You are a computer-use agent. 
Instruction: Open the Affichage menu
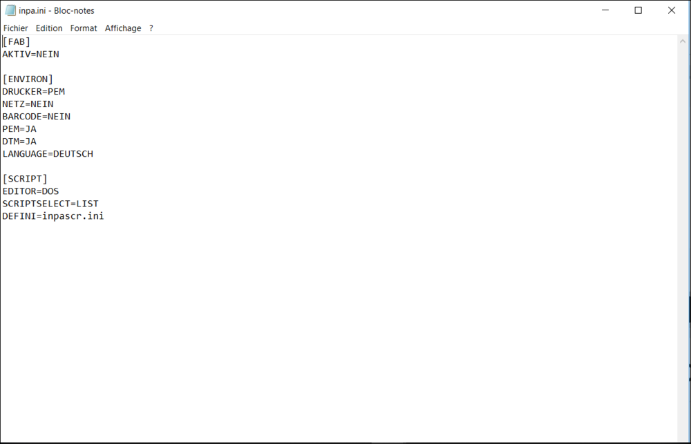click(x=123, y=28)
